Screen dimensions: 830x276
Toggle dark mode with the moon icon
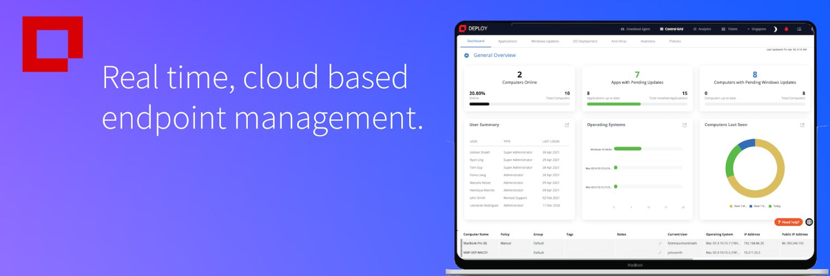(x=775, y=29)
